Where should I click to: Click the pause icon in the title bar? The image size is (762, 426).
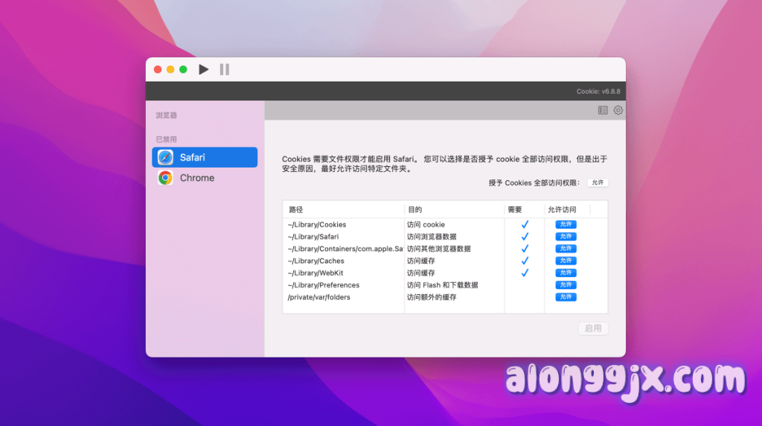(224, 69)
